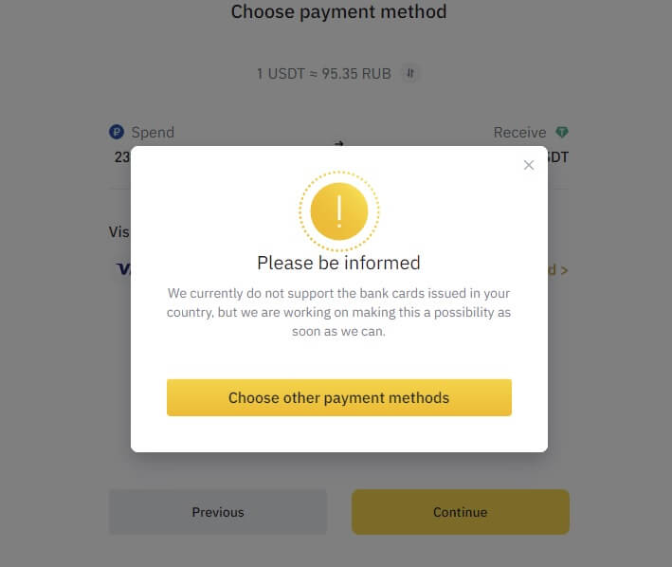
Task: Click the blue ruble icon beside Spend
Action: pyautogui.click(x=118, y=133)
